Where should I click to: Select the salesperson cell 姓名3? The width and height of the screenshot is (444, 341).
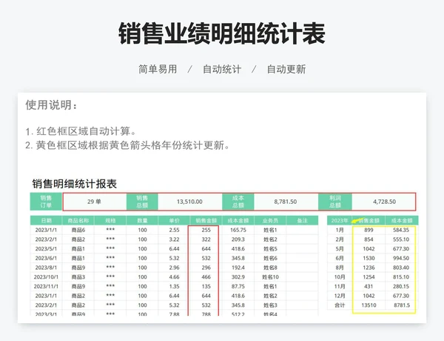coord(270,305)
